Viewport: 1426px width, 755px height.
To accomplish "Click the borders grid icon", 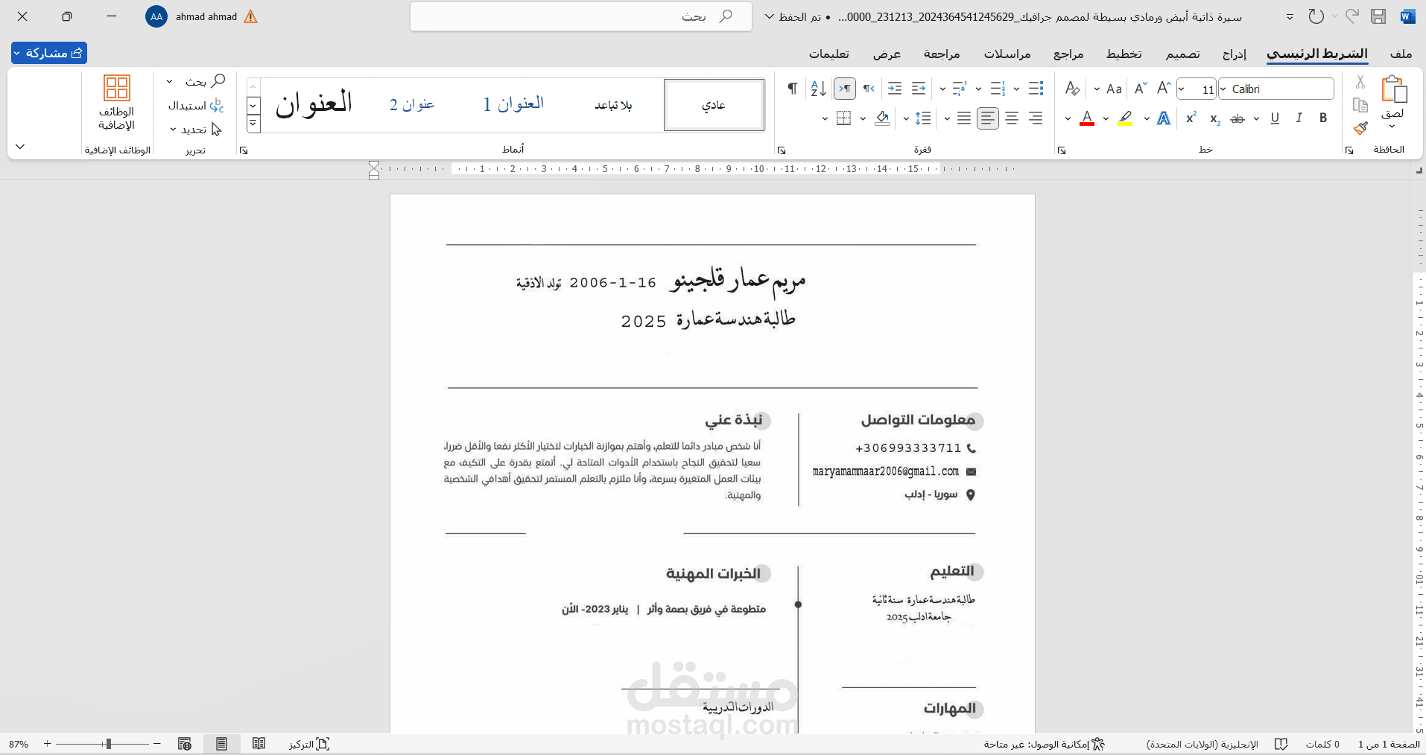I will pyautogui.click(x=843, y=118).
